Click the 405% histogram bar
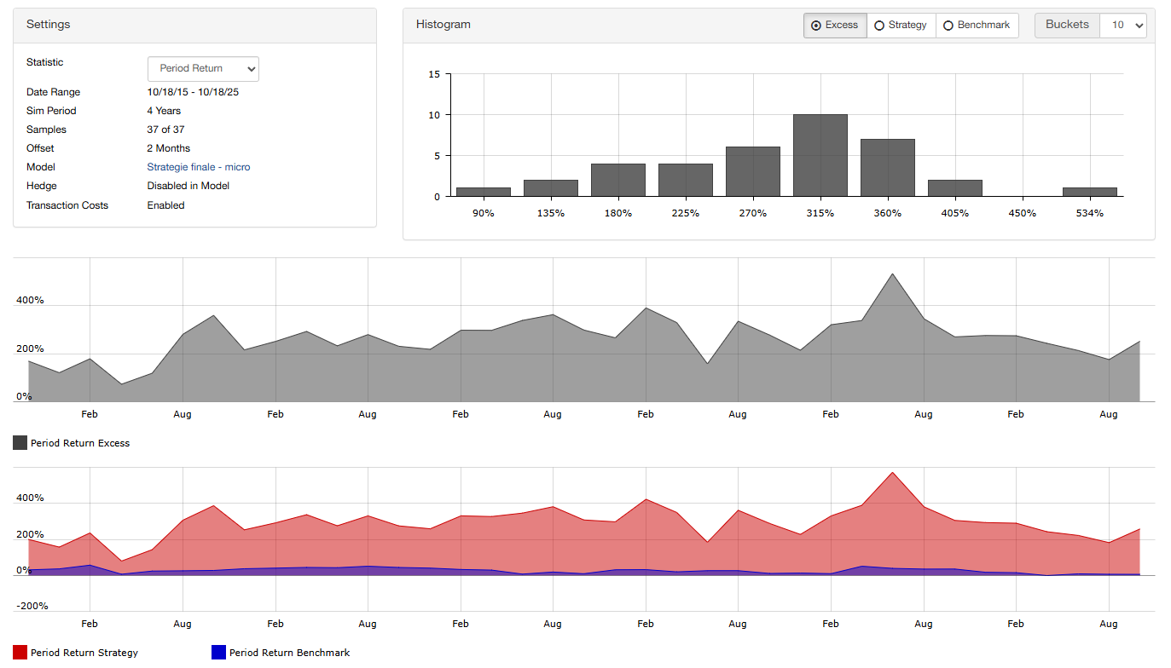 [x=954, y=188]
